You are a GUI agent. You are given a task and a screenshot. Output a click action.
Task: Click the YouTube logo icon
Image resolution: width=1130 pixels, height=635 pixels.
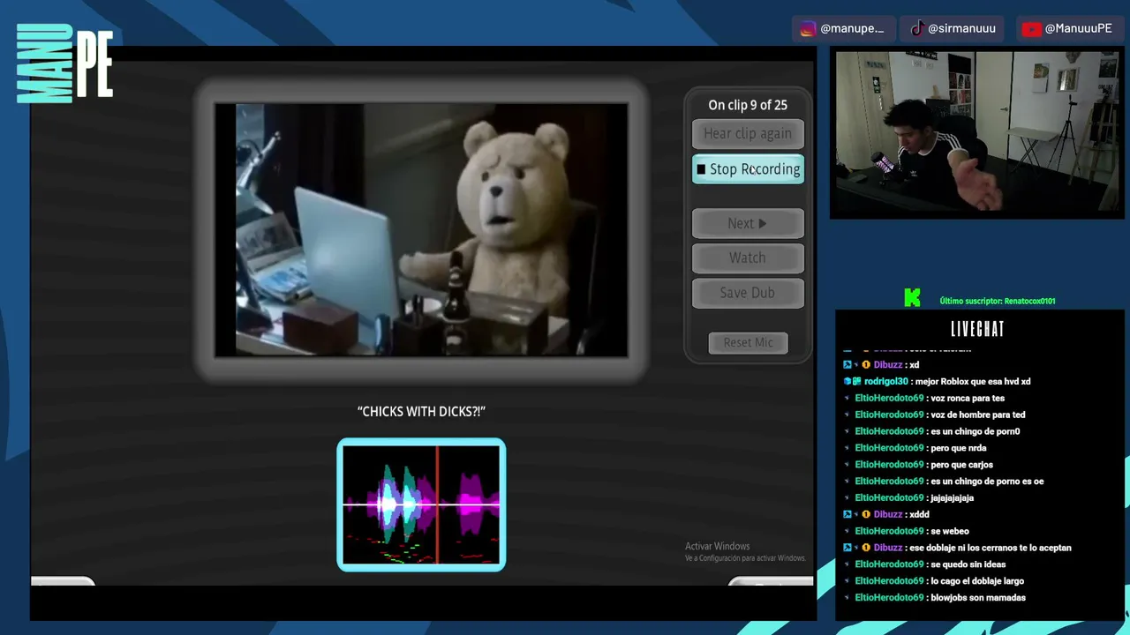[x=1031, y=29]
